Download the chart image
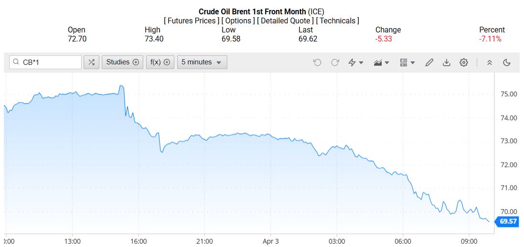524x247 pixels. point(446,62)
